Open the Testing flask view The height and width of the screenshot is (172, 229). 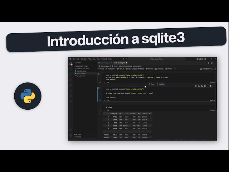point(71,90)
